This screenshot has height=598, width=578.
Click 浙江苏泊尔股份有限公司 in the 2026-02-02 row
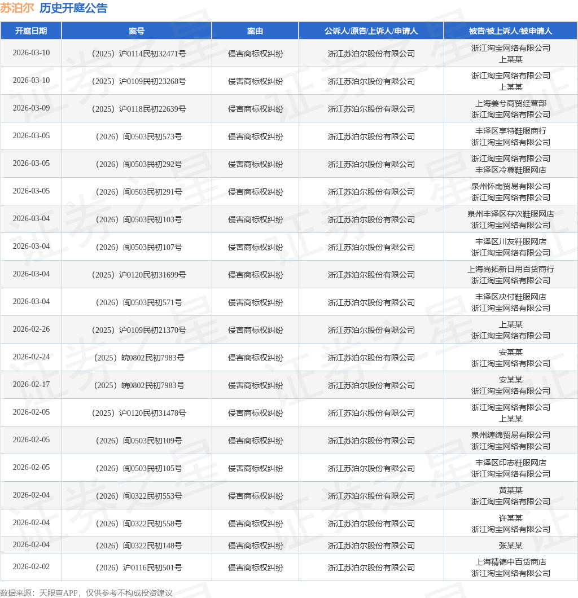tap(371, 568)
